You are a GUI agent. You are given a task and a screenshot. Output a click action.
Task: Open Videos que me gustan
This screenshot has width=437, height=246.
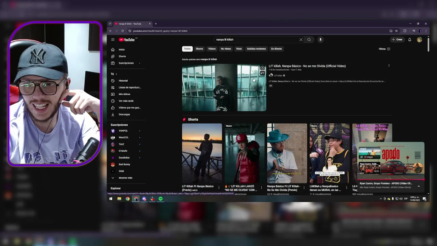[x=129, y=108]
